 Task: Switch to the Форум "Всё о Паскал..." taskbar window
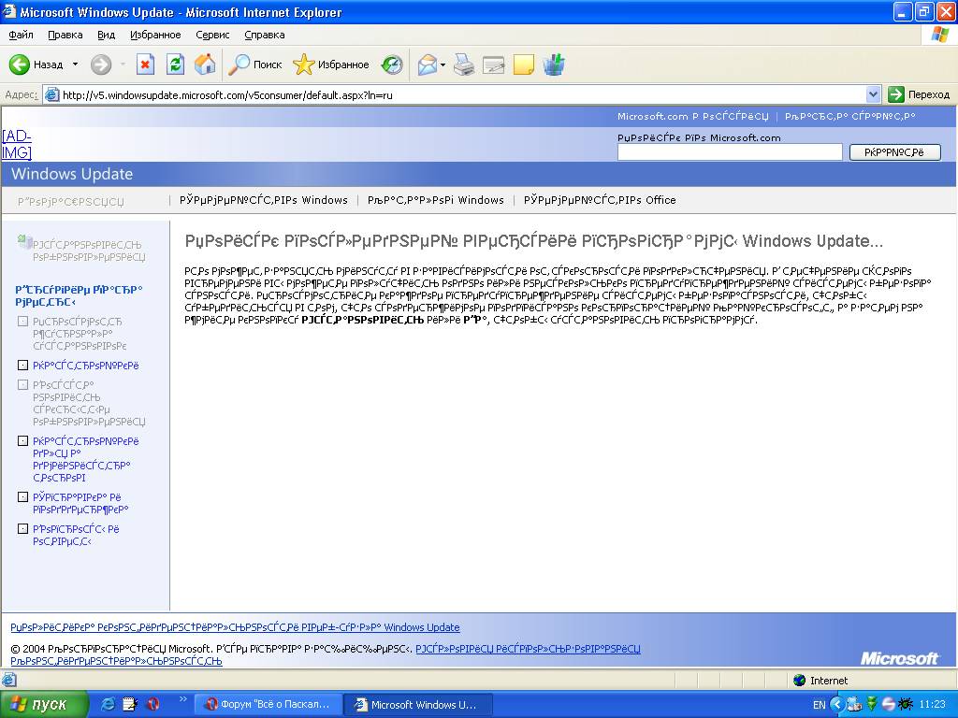[268, 705]
